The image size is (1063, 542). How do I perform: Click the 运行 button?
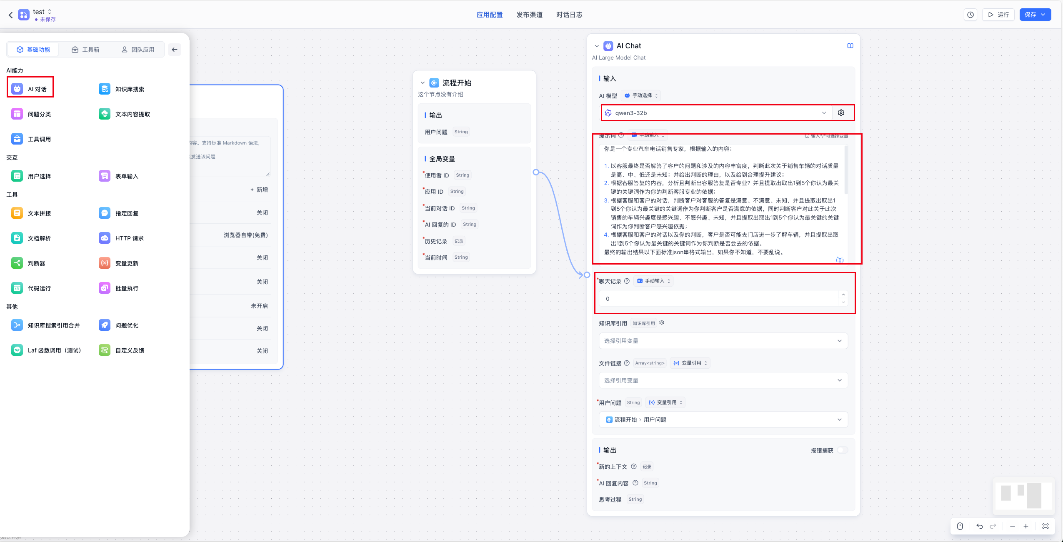click(998, 15)
